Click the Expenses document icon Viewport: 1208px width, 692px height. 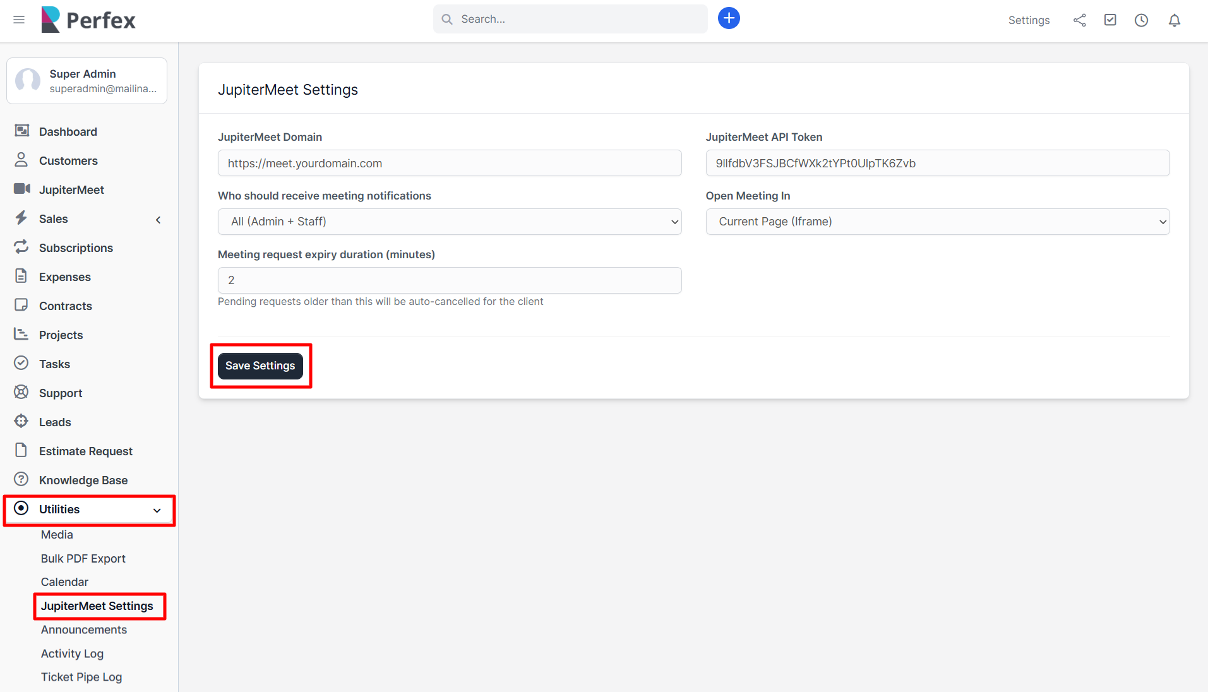[21, 276]
